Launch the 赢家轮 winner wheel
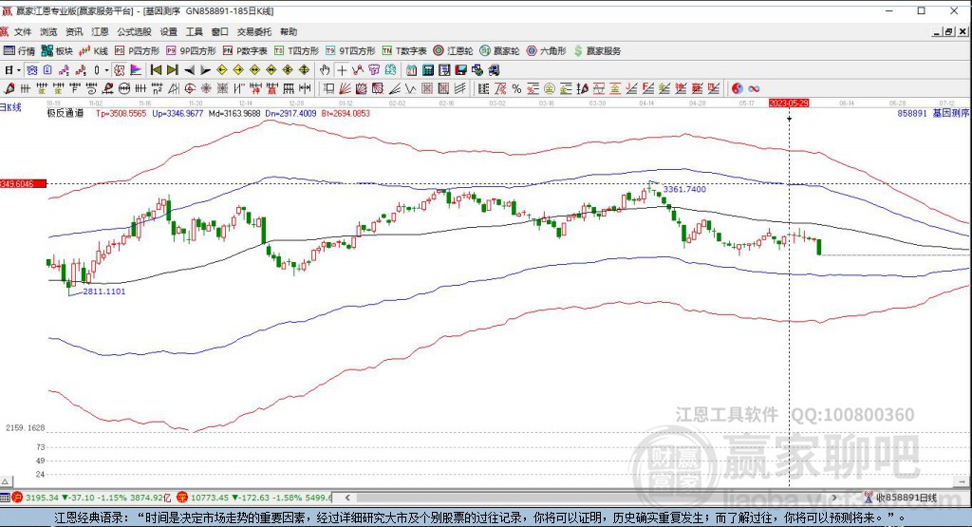The image size is (972, 527). click(x=499, y=51)
